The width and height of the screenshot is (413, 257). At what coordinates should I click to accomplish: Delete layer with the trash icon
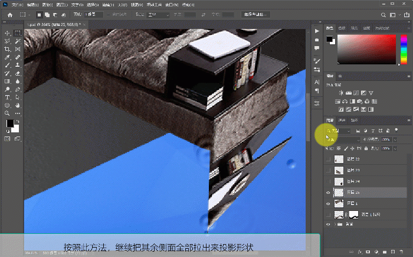point(401,252)
